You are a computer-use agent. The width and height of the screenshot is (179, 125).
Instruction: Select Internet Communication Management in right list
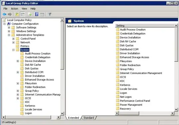click(x=141, y=73)
